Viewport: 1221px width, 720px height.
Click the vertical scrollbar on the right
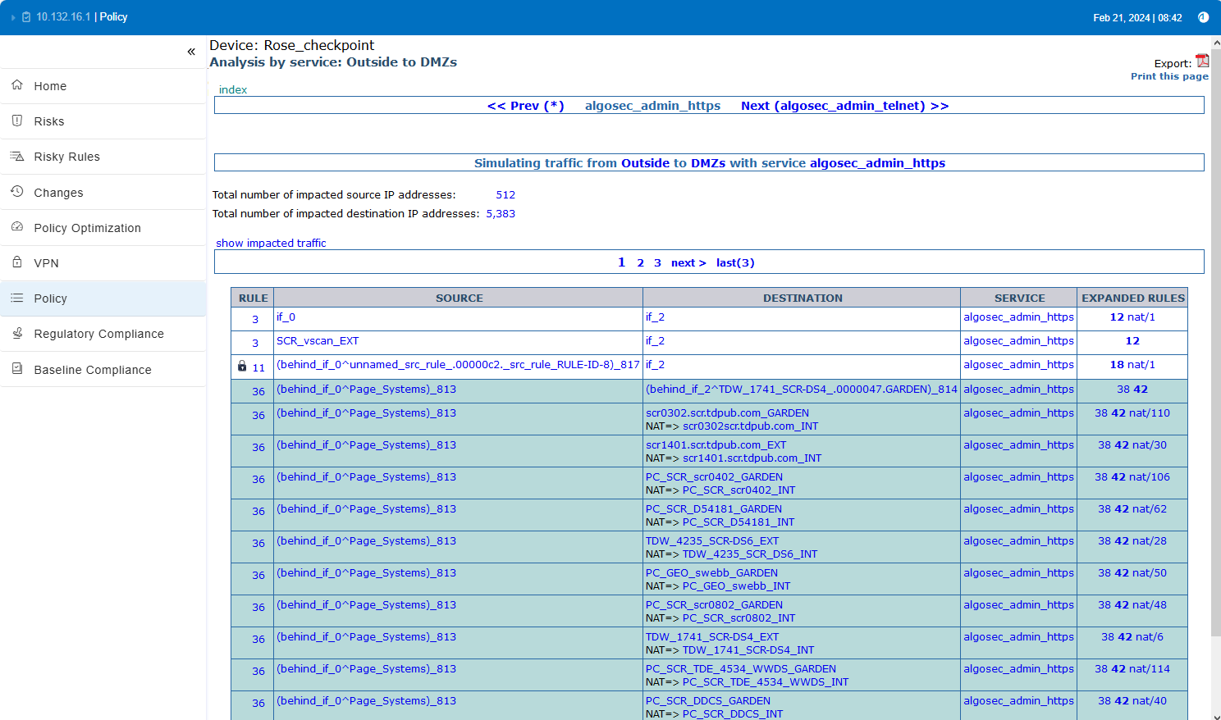[1215, 328]
